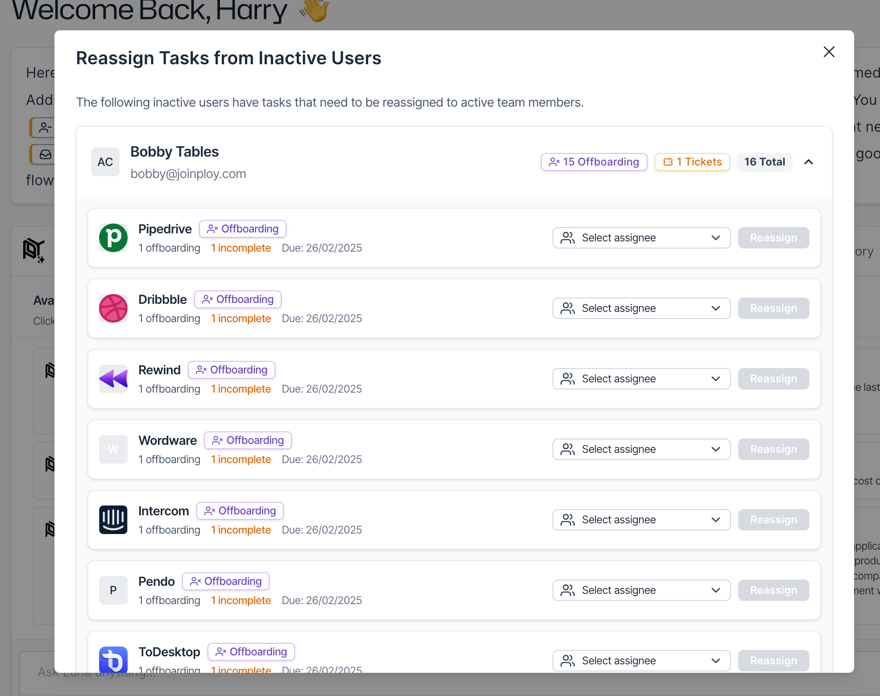Viewport: 880px width, 696px height.
Task: Open assignee dropdown for Rewind
Action: click(641, 379)
